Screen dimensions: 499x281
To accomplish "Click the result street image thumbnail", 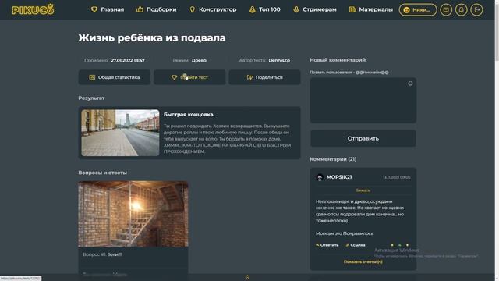I will (120, 133).
